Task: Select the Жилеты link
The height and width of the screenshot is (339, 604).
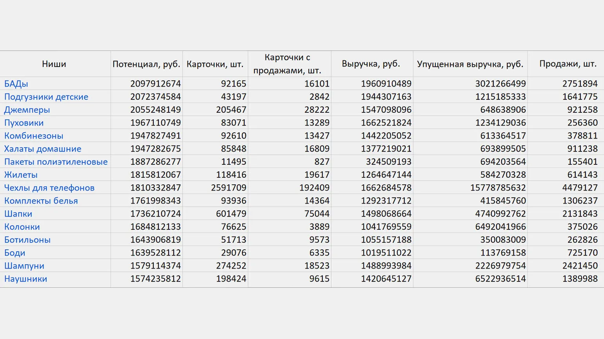Action: (x=21, y=175)
